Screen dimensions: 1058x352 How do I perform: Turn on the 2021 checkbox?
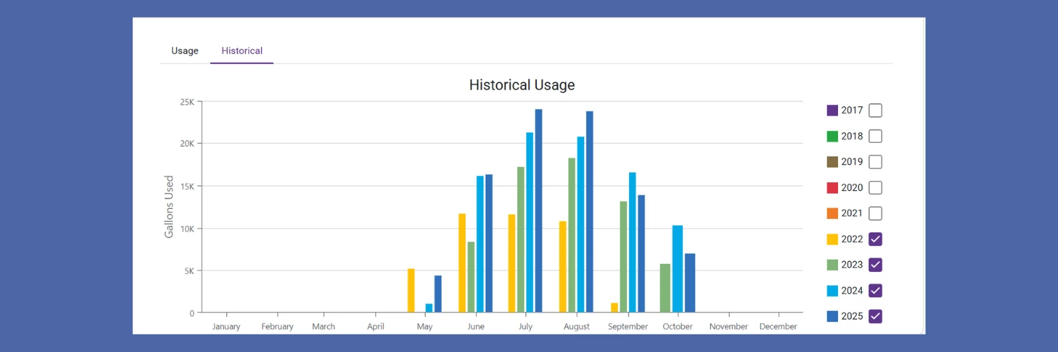tap(875, 213)
